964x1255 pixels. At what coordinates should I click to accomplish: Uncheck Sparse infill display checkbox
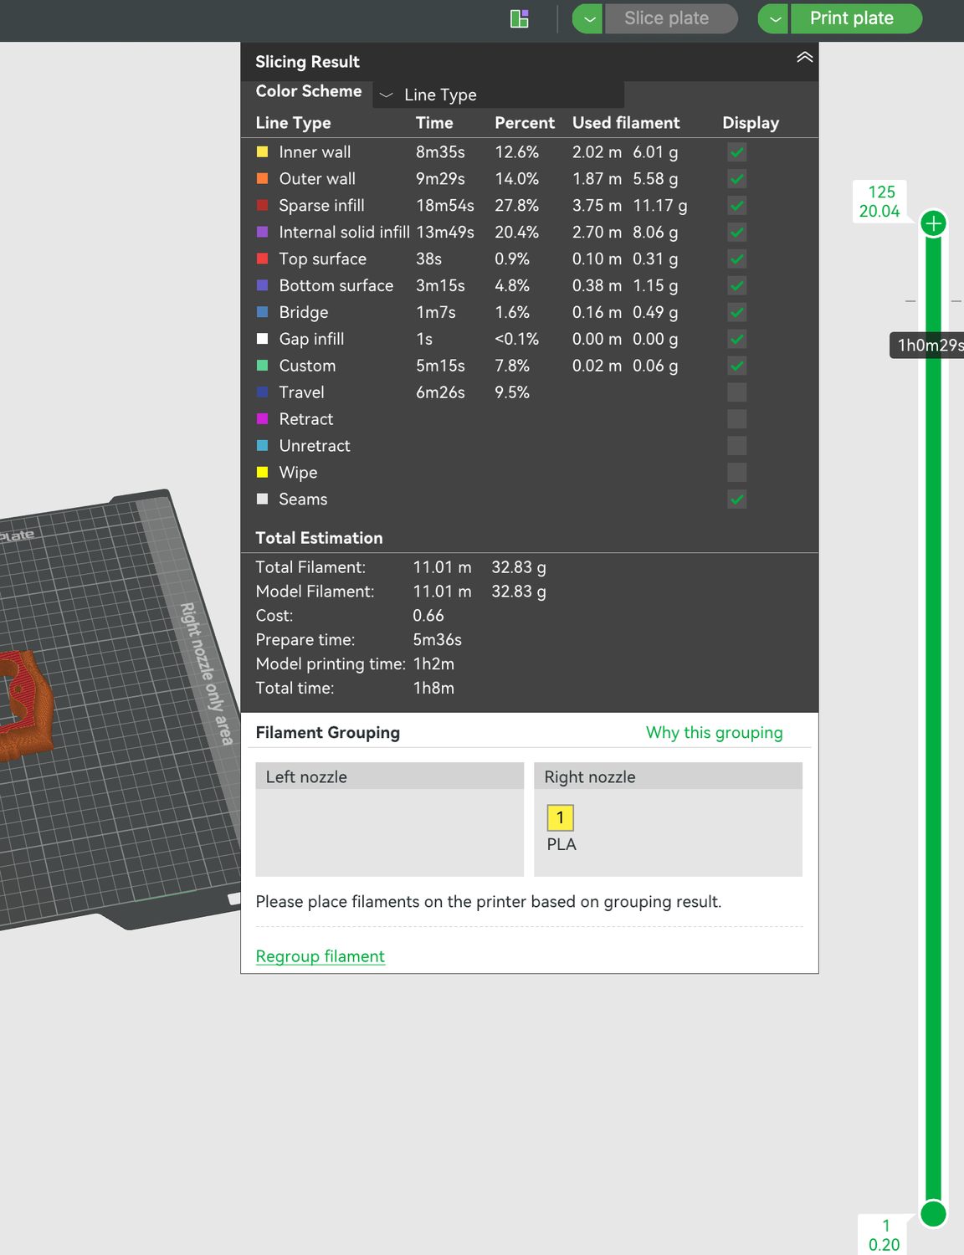[x=736, y=206]
